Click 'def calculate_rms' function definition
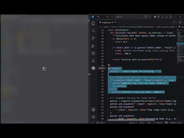184x138 pixels. pos(142,33)
